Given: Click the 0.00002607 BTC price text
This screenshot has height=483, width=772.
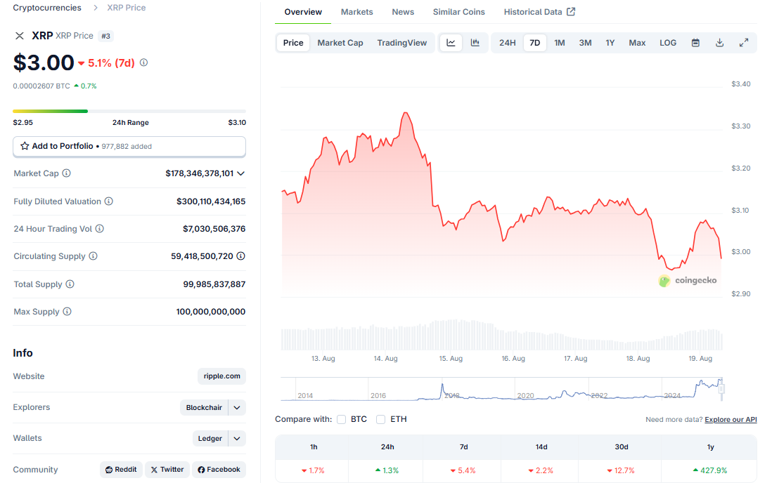Looking at the screenshot, I should pyautogui.click(x=41, y=86).
